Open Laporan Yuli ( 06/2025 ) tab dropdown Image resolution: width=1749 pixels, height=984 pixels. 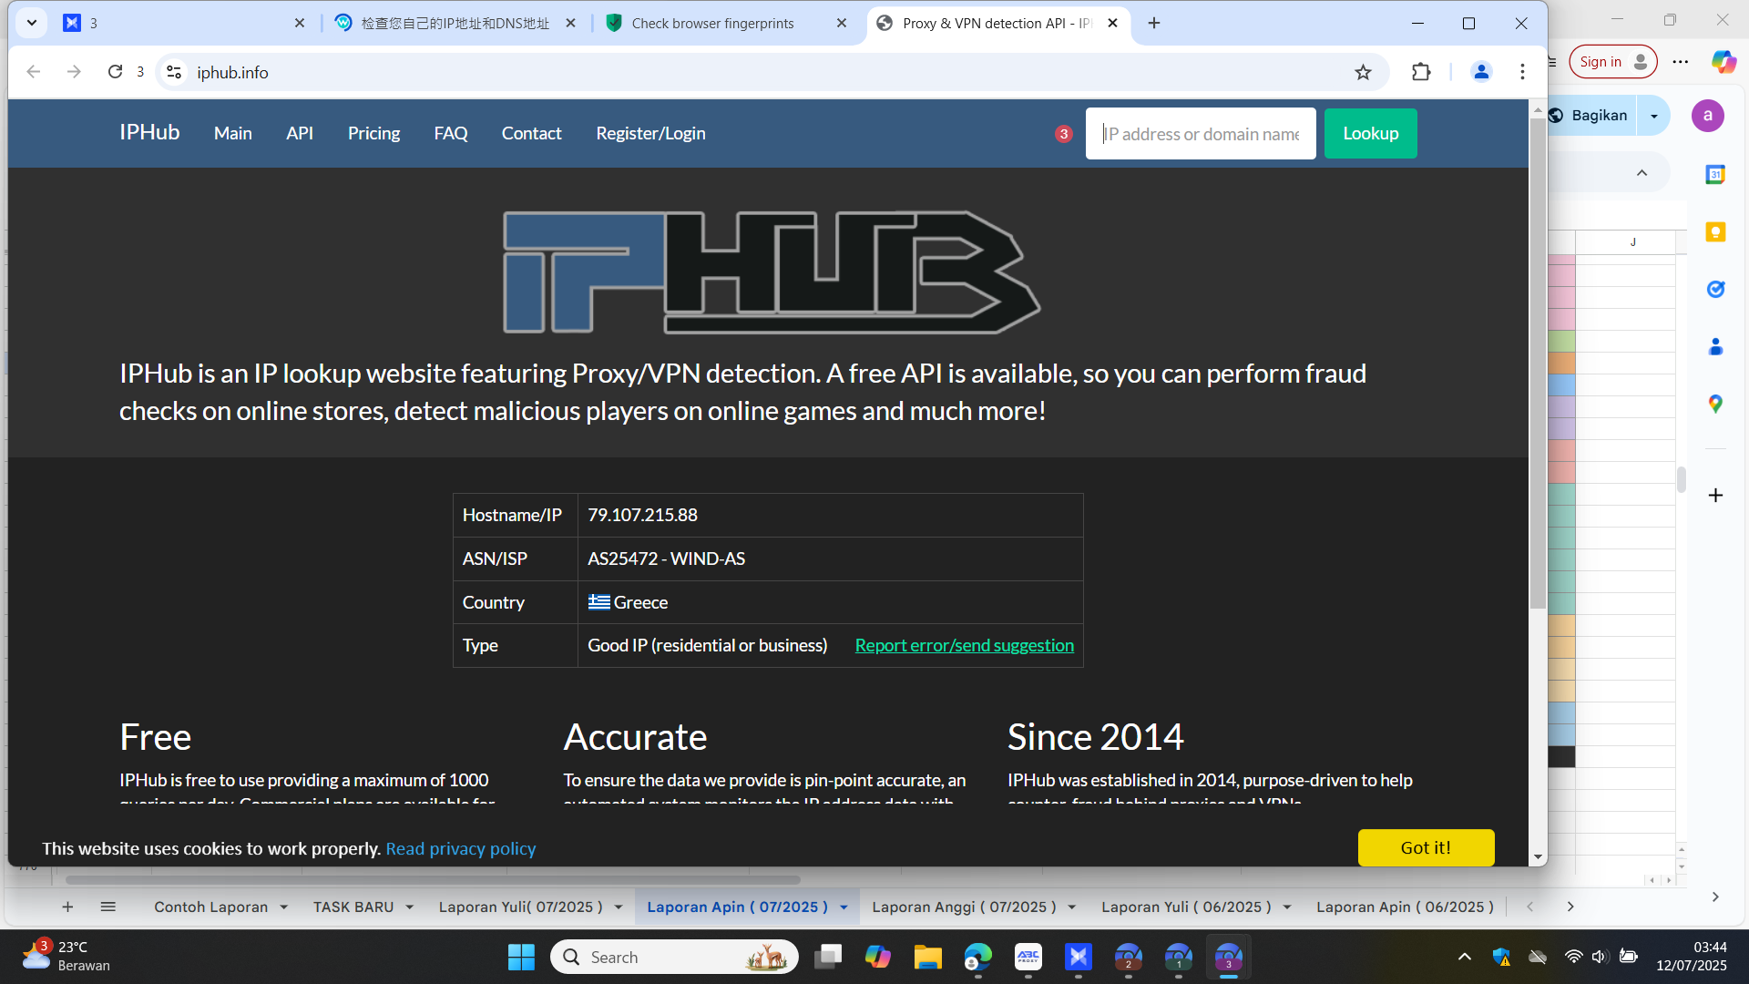1287,907
